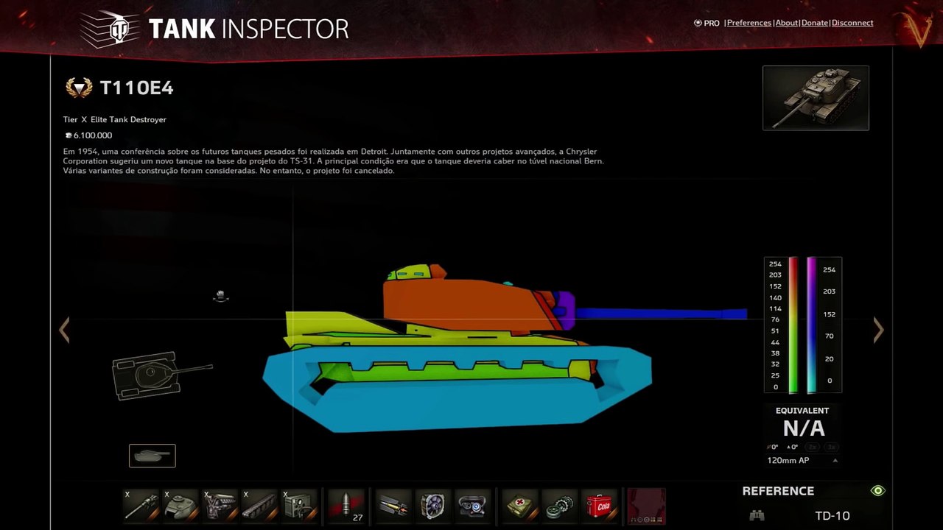Toggle the Reference visibility eye

click(x=877, y=491)
